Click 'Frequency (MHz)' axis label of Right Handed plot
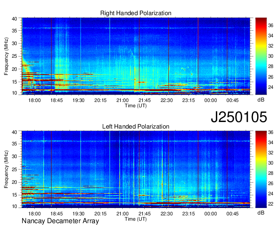 [x=6, y=56]
